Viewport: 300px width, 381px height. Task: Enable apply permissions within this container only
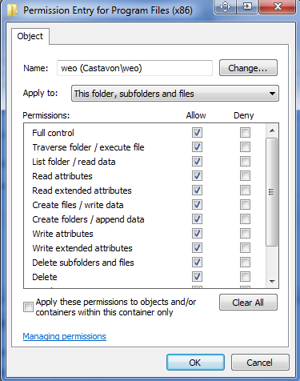coord(28,307)
